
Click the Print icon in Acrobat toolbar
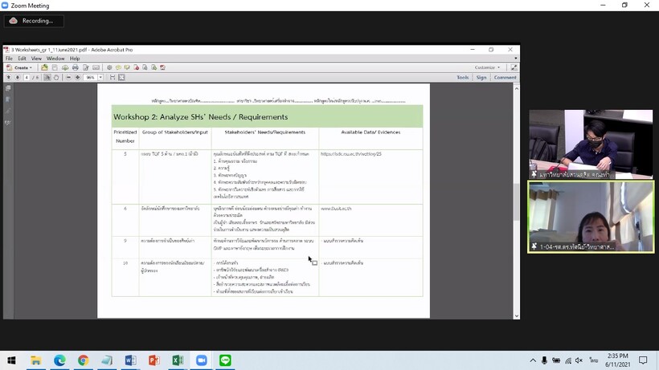pyautogui.click(x=76, y=67)
